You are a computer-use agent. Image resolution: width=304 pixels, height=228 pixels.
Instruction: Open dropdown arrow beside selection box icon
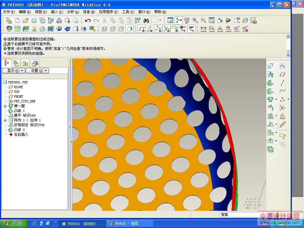coord(160,20)
